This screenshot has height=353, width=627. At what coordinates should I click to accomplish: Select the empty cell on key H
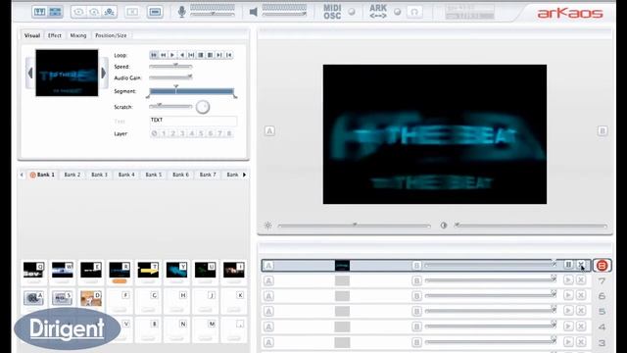coord(176,301)
